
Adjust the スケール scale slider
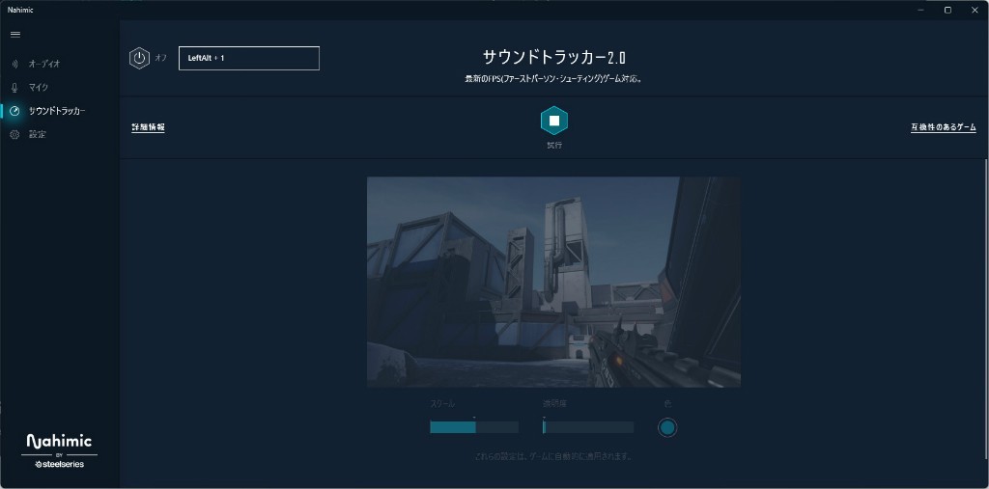coord(474,427)
